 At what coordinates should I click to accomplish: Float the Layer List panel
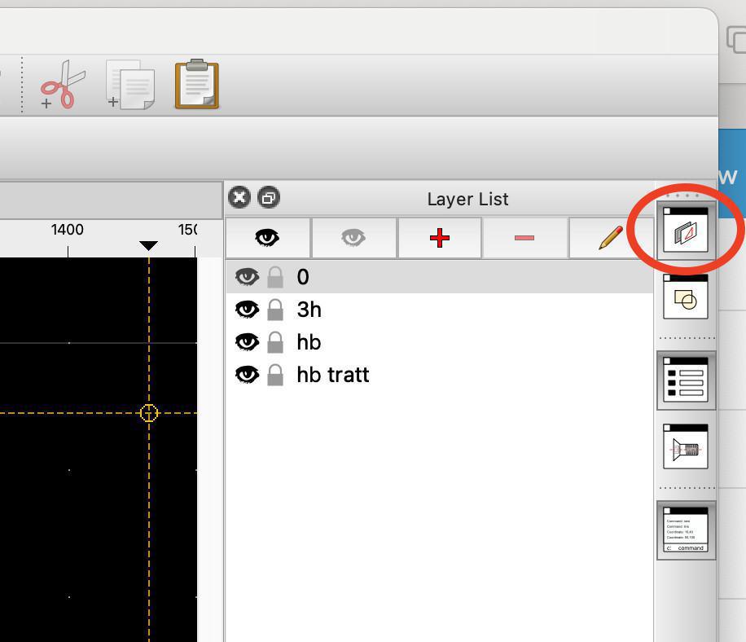tap(268, 197)
